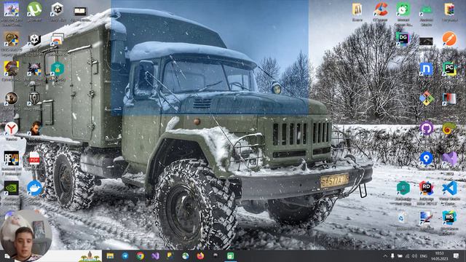Launch the NVIDIA GeForce Experience shortcut
Viewport: 466px width, 262px height.
12,188
